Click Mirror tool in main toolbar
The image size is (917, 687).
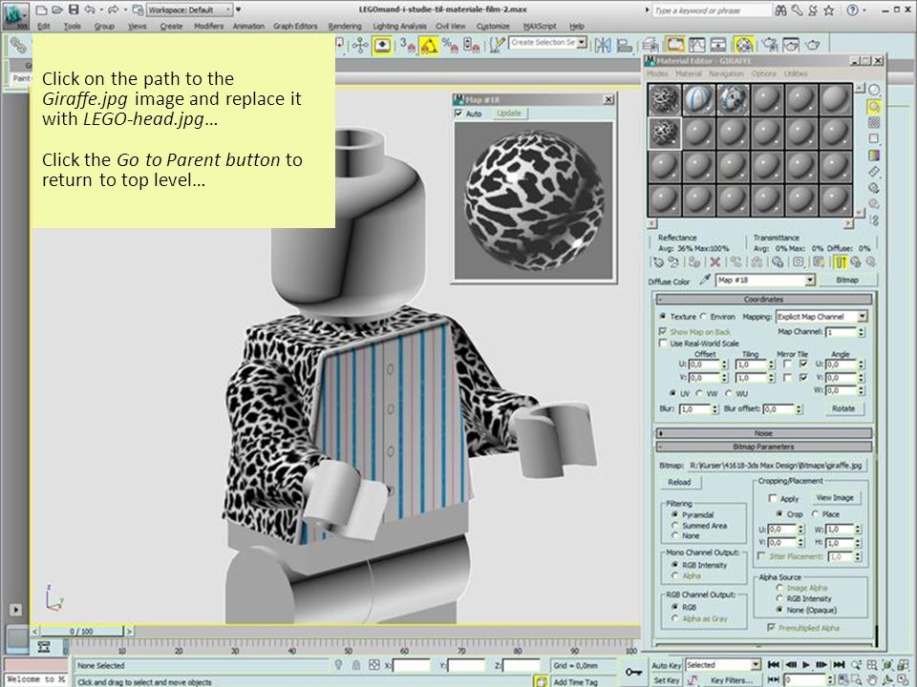603,45
